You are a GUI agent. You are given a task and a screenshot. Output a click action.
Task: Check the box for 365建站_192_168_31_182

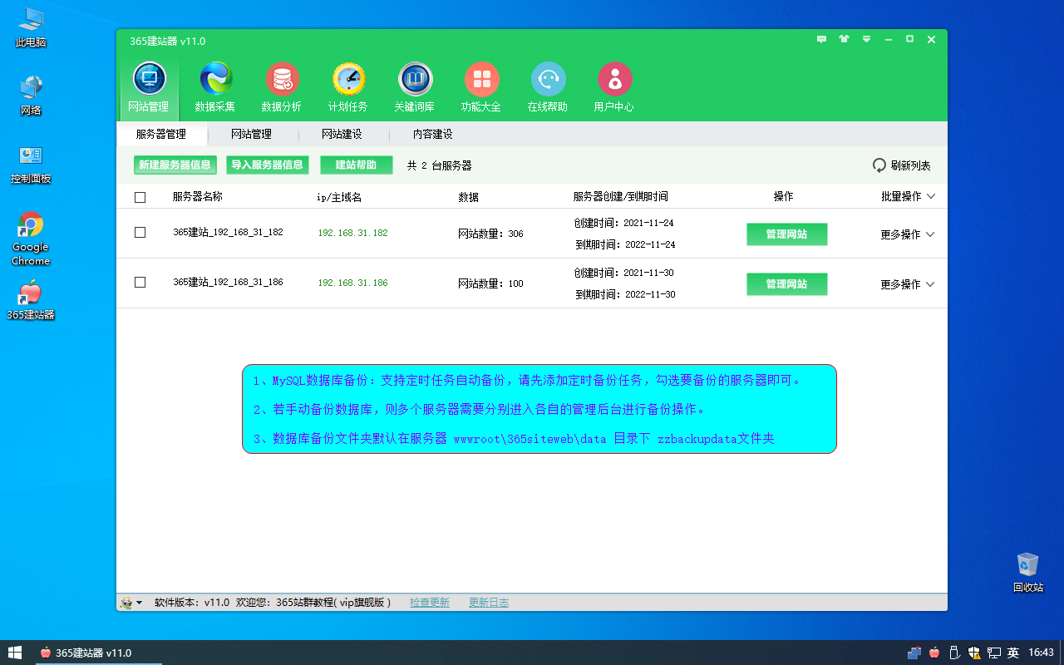(x=140, y=233)
